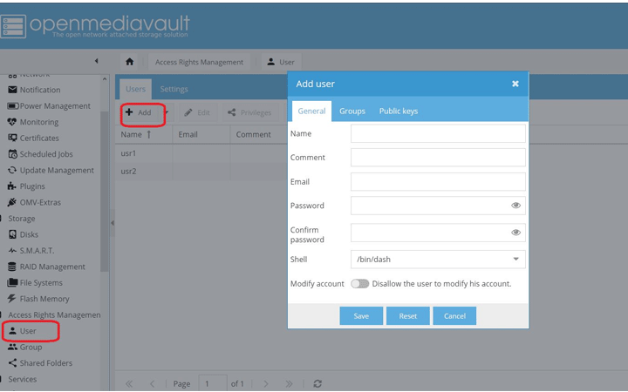628x392 pixels.
Task: Open Scheduled Jobs in the sidebar
Action: click(40, 154)
